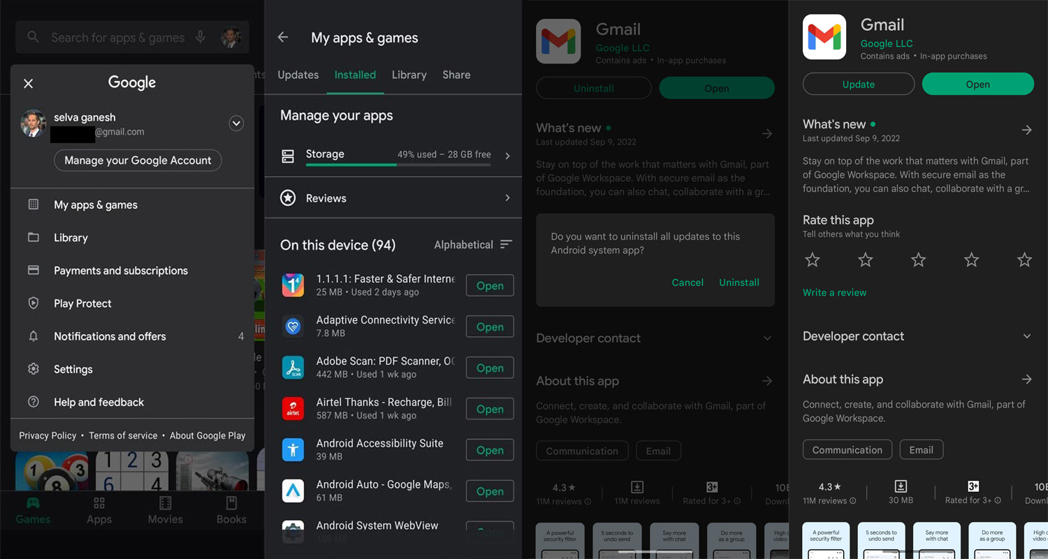Open Airtel Thanks via Open button
Viewport: 1048px width, 559px height.
coord(490,409)
